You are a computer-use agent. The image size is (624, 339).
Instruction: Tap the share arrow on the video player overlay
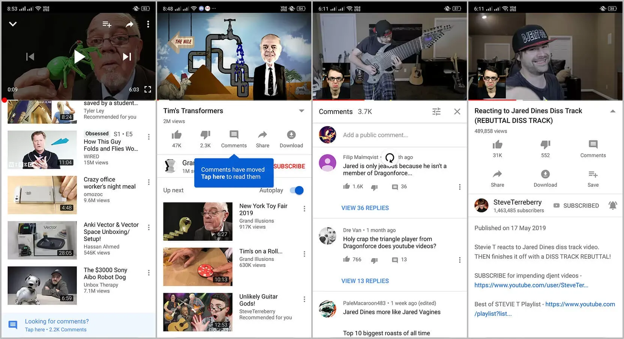(x=129, y=24)
